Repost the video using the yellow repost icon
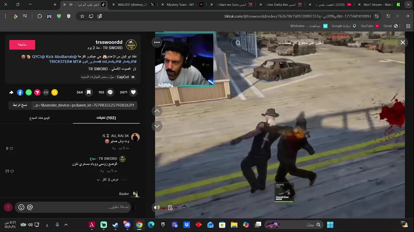 tap(54, 92)
